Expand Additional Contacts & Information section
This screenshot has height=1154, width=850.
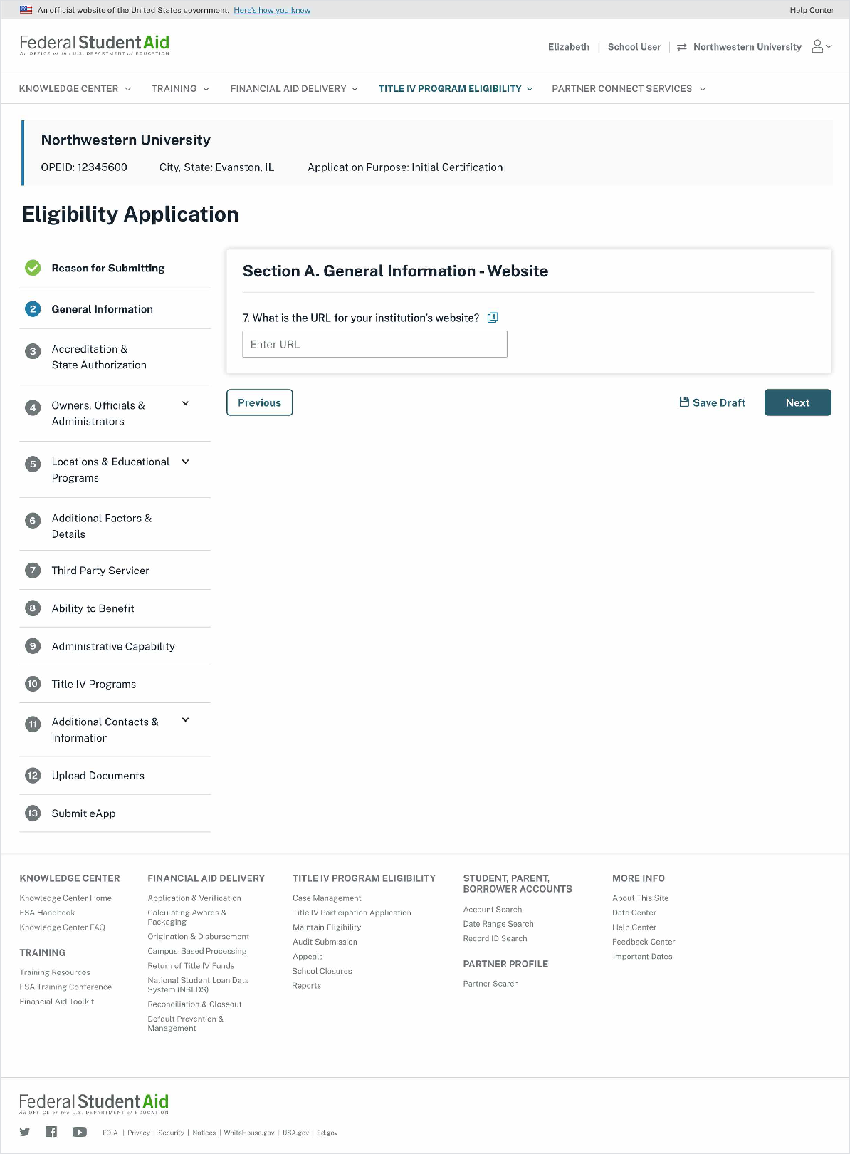point(185,720)
